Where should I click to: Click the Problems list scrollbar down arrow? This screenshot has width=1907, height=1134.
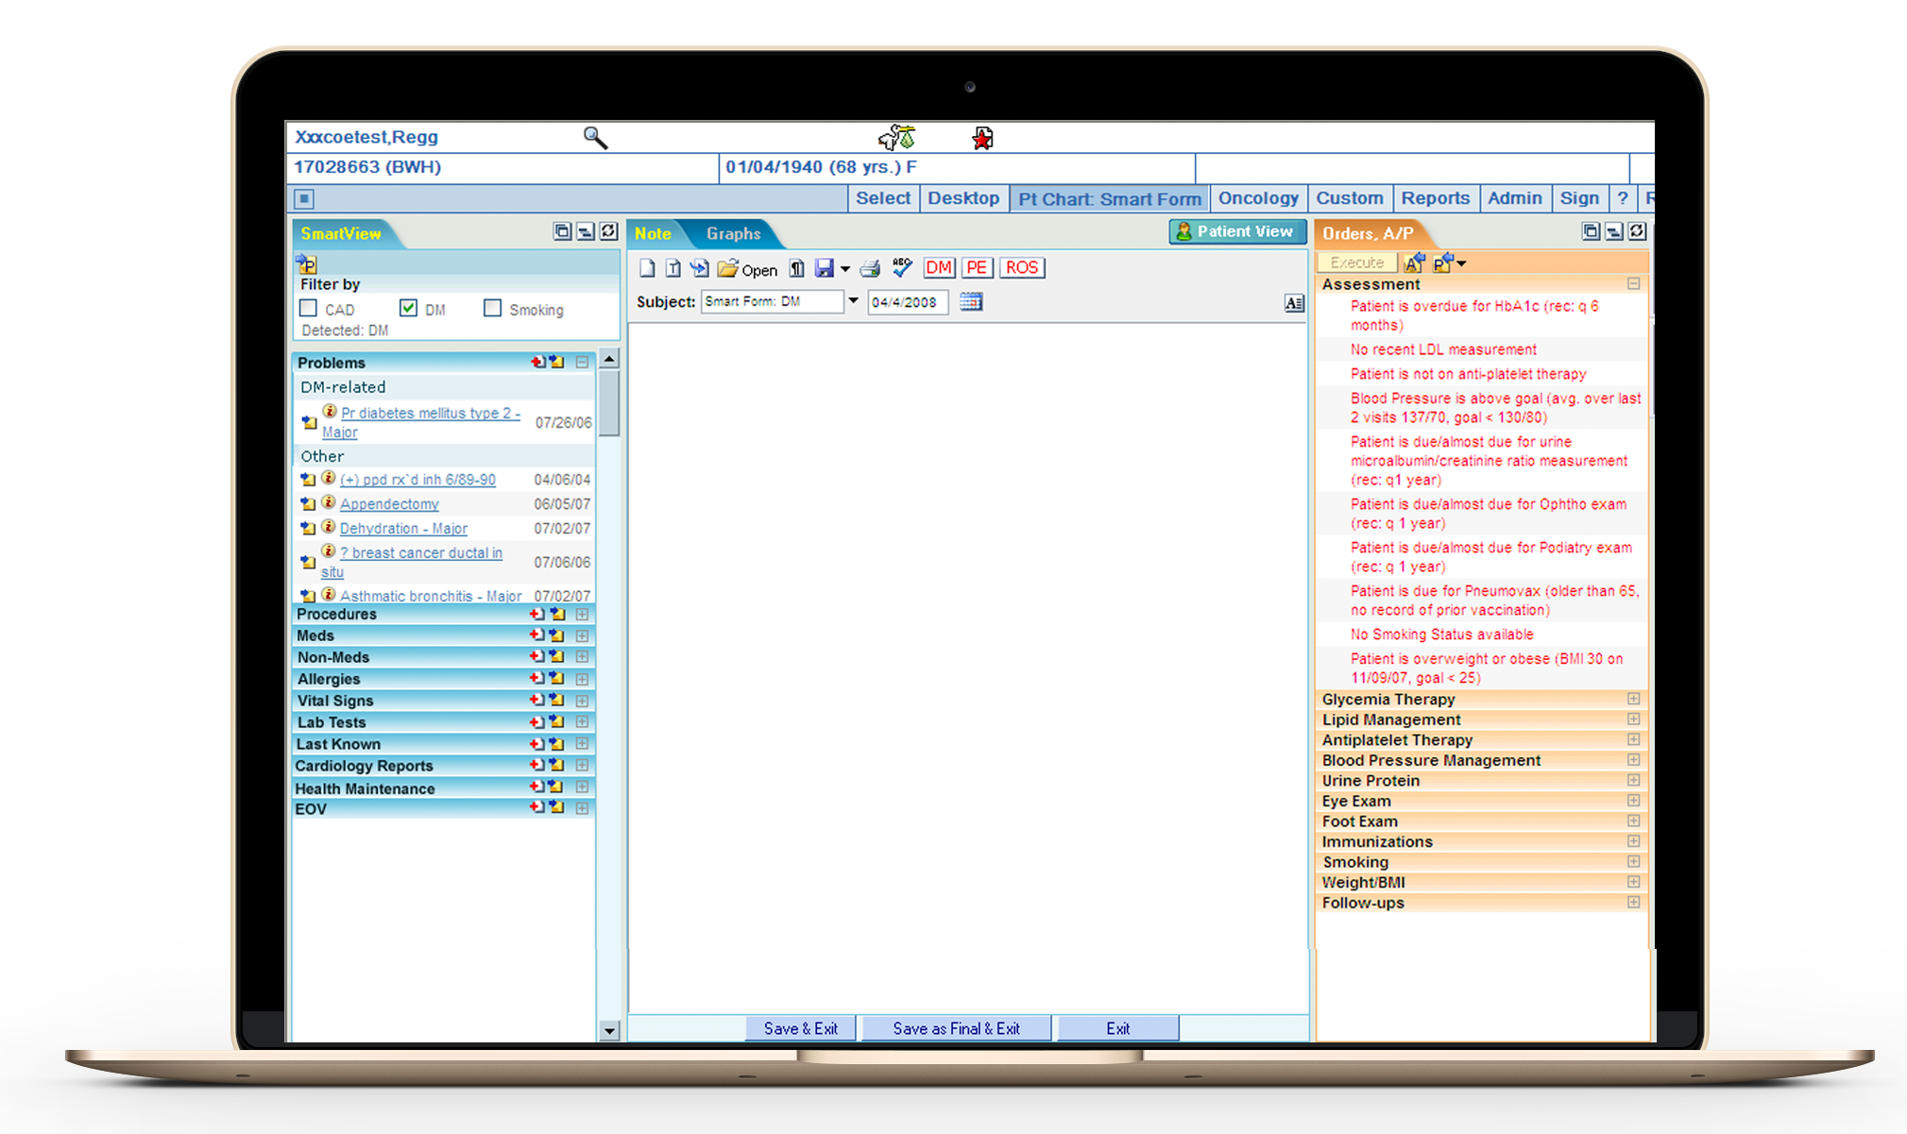click(609, 1030)
